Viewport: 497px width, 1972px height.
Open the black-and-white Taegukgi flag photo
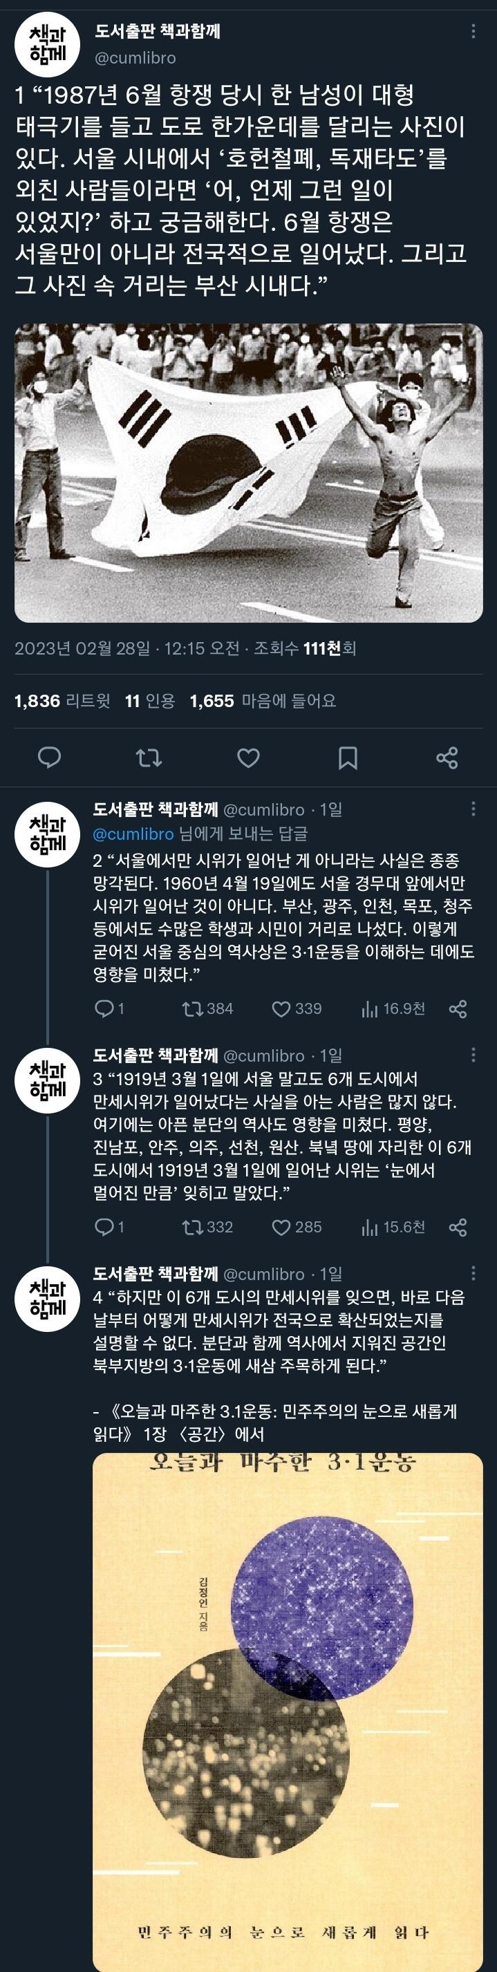point(249,473)
